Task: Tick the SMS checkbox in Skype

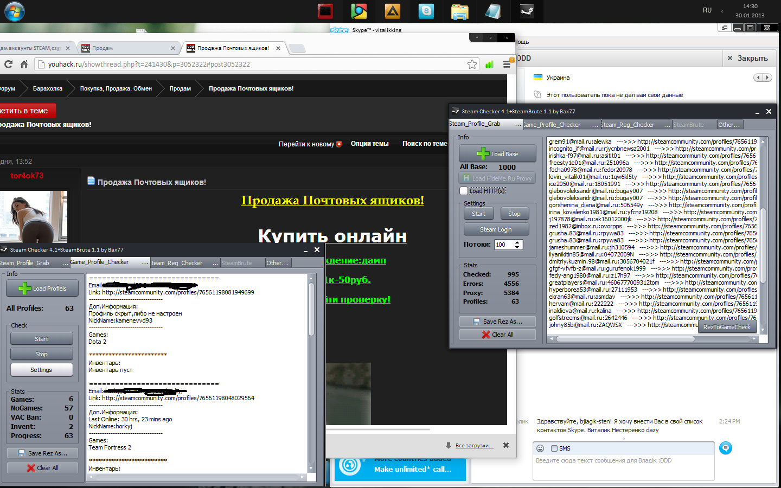Action: pyautogui.click(x=554, y=448)
